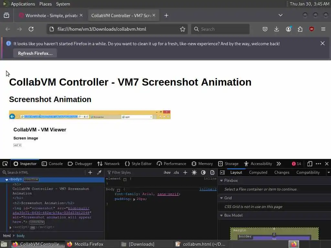Focus the Filter Styles field

(x=134, y=172)
